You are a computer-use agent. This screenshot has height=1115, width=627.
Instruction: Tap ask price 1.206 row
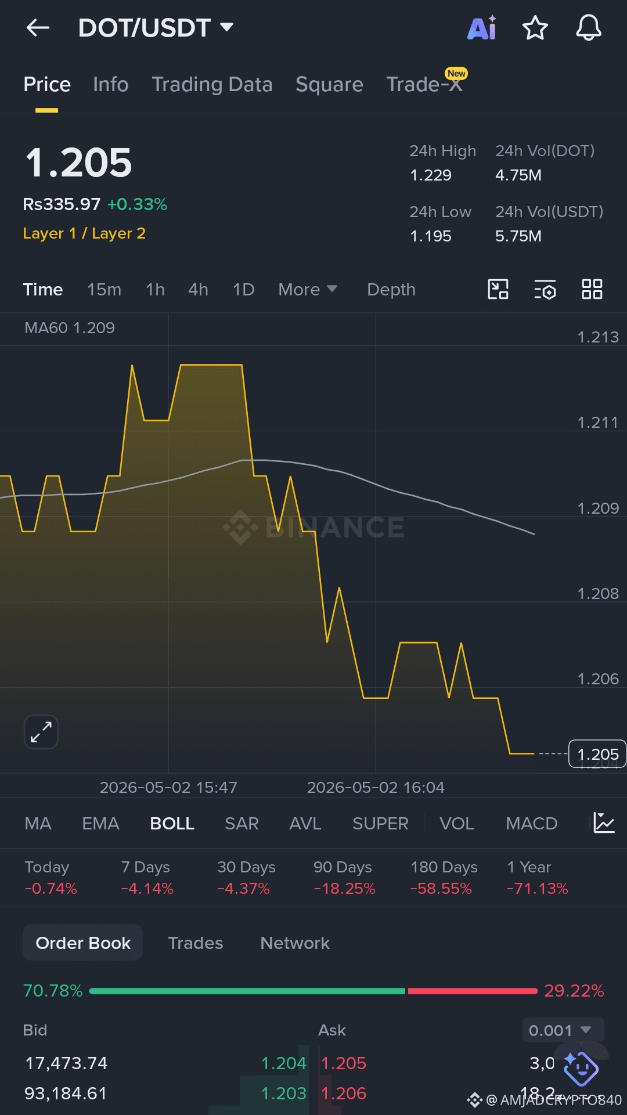[x=344, y=1093]
